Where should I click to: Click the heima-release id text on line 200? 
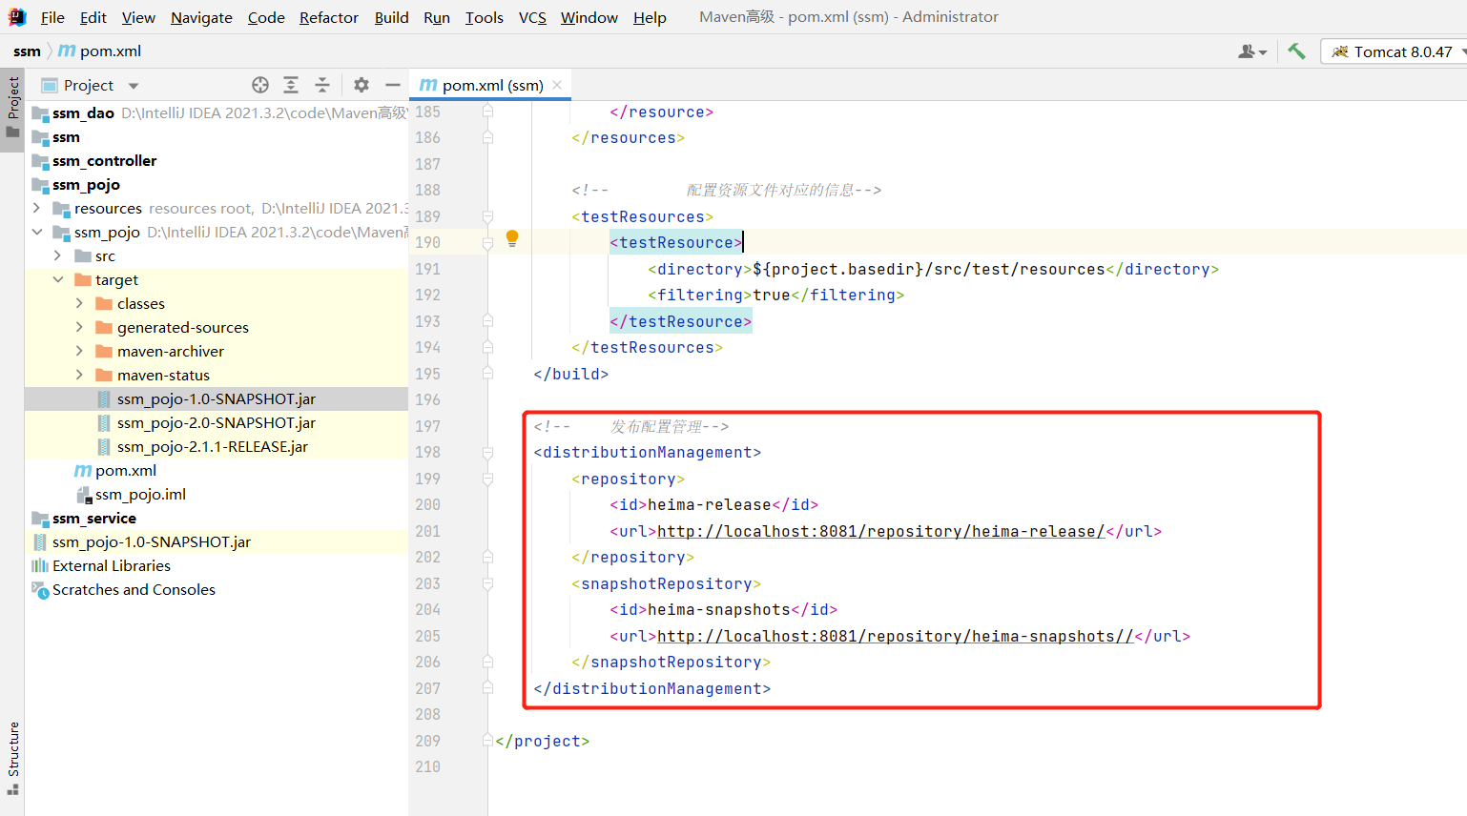pyautogui.click(x=709, y=504)
